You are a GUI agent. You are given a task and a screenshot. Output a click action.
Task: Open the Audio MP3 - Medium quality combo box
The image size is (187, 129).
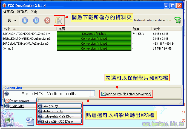pyautogui.click(x=49, y=94)
